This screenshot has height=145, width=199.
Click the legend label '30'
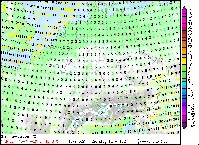tap(190, 31)
